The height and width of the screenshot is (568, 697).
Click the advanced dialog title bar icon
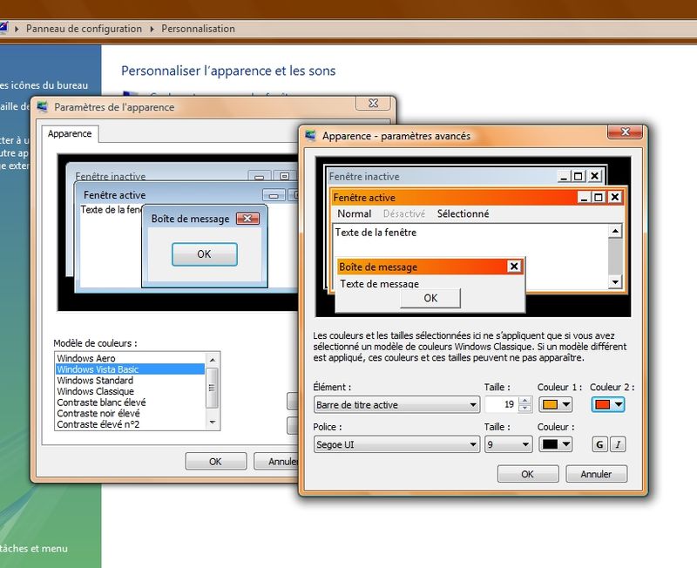(310, 136)
